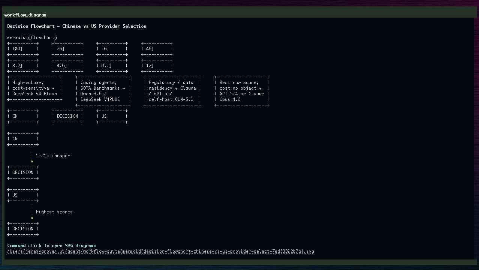This screenshot has height=270, width=479.
Task: Click the '5-25x cheaper' edge label
Action: pos(53,156)
